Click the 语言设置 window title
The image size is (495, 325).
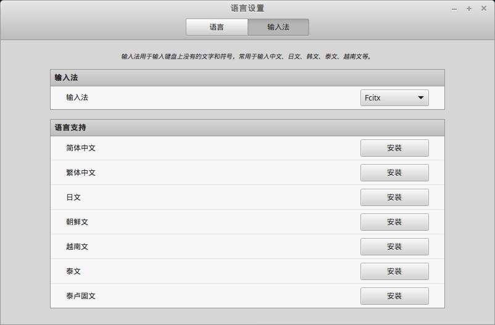click(x=247, y=9)
